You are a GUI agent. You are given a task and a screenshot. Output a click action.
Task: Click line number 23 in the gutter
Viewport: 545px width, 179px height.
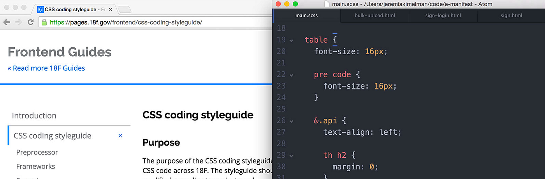coord(281,86)
